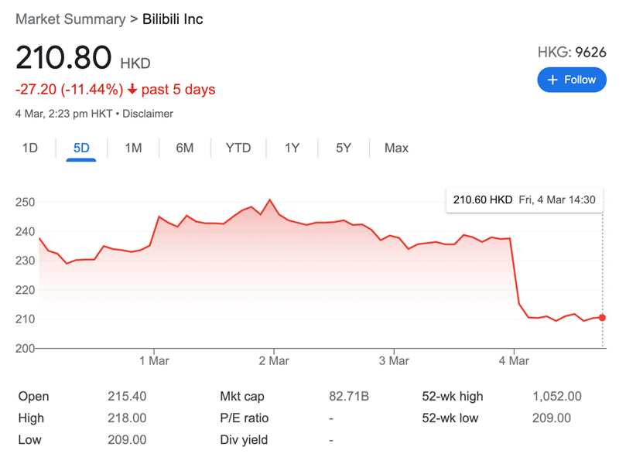Select the 1D time range tab
643x464 pixels.
pyautogui.click(x=30, y=148)
